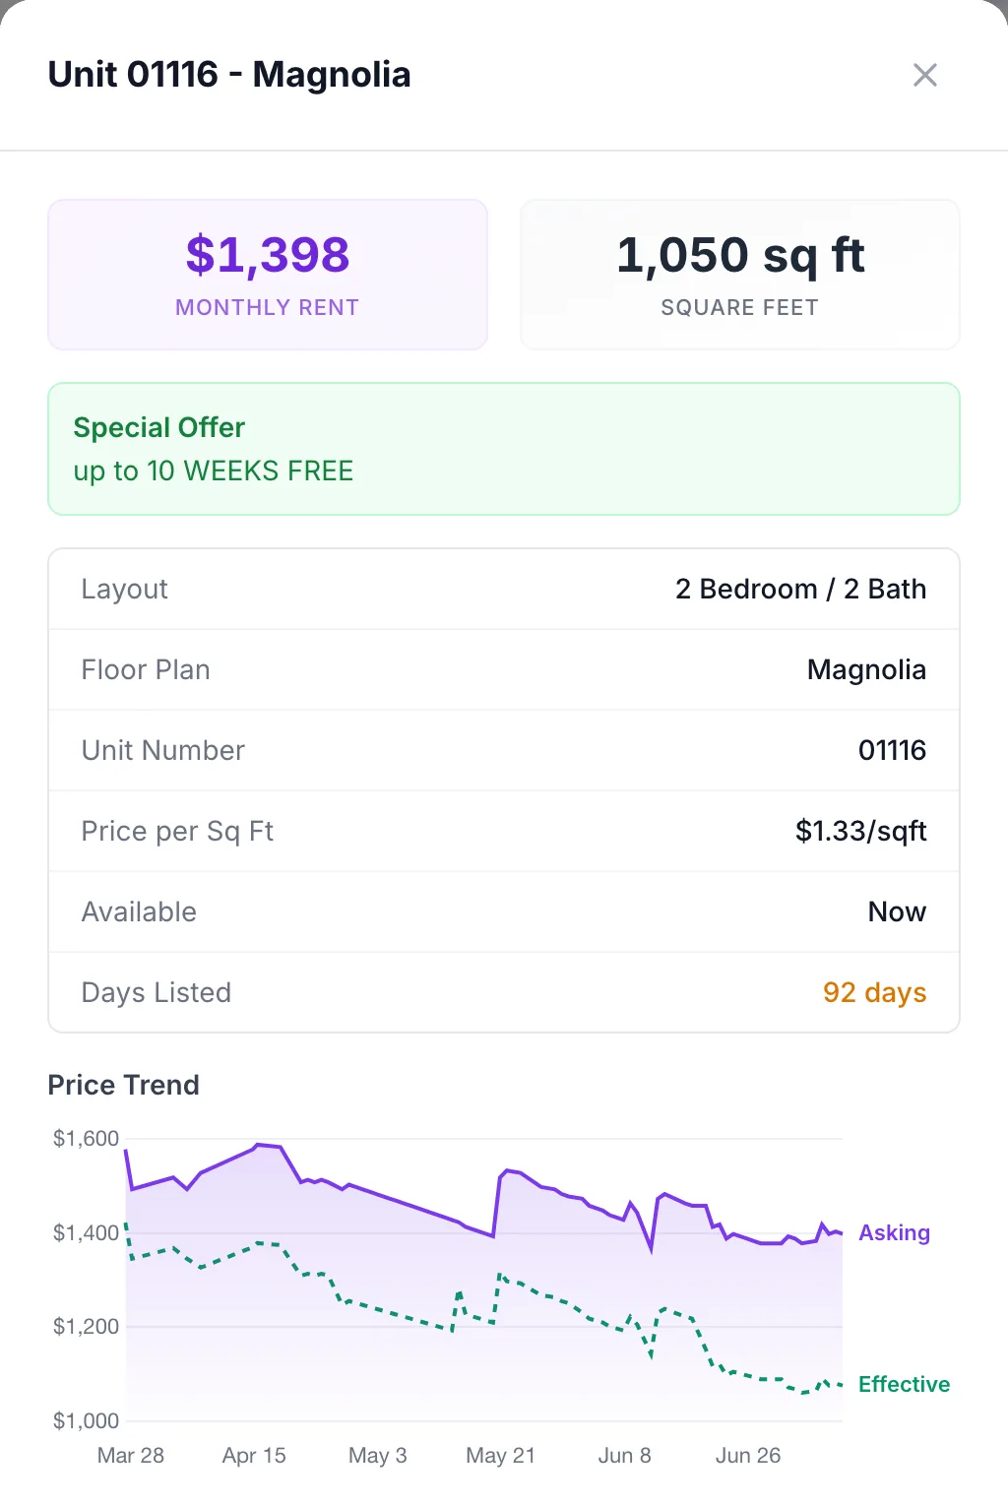Select the 1,050 sq ft card
This screenshot has height=1506, width=1008.
740,275
